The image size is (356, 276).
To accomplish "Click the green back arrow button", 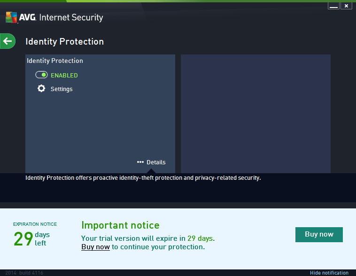I will click(8, 41).
